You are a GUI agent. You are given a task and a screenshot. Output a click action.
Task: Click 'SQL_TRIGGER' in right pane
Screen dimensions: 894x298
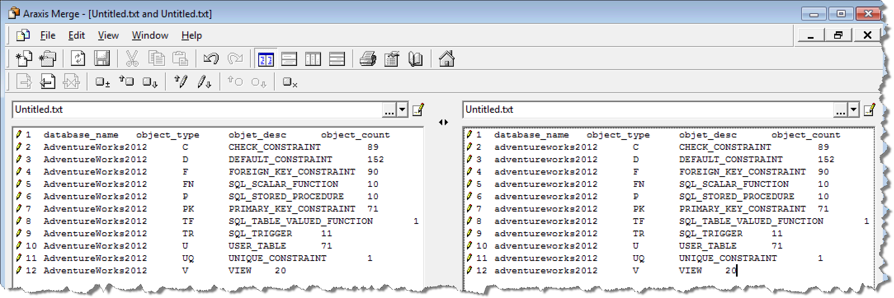click(710, 234)
